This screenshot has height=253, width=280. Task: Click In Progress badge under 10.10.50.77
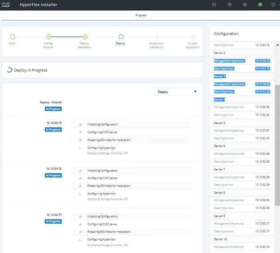(53, 221)
